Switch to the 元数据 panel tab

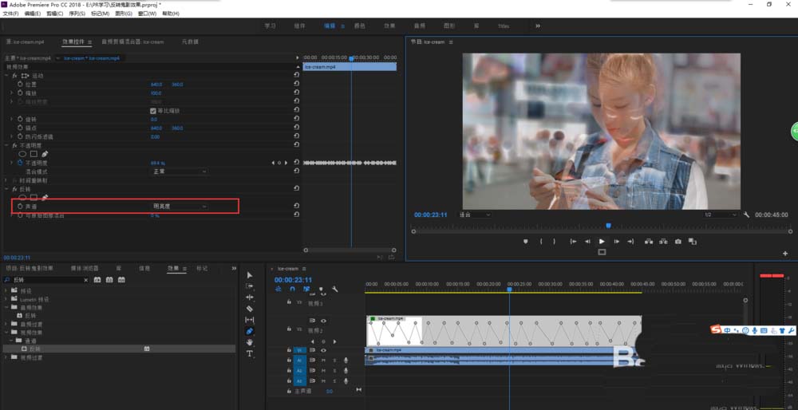click(190, 41)
